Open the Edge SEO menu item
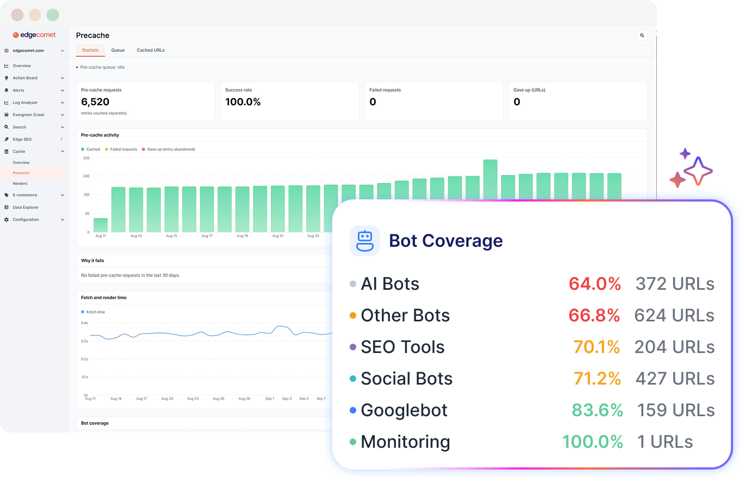 pos(22,139)
